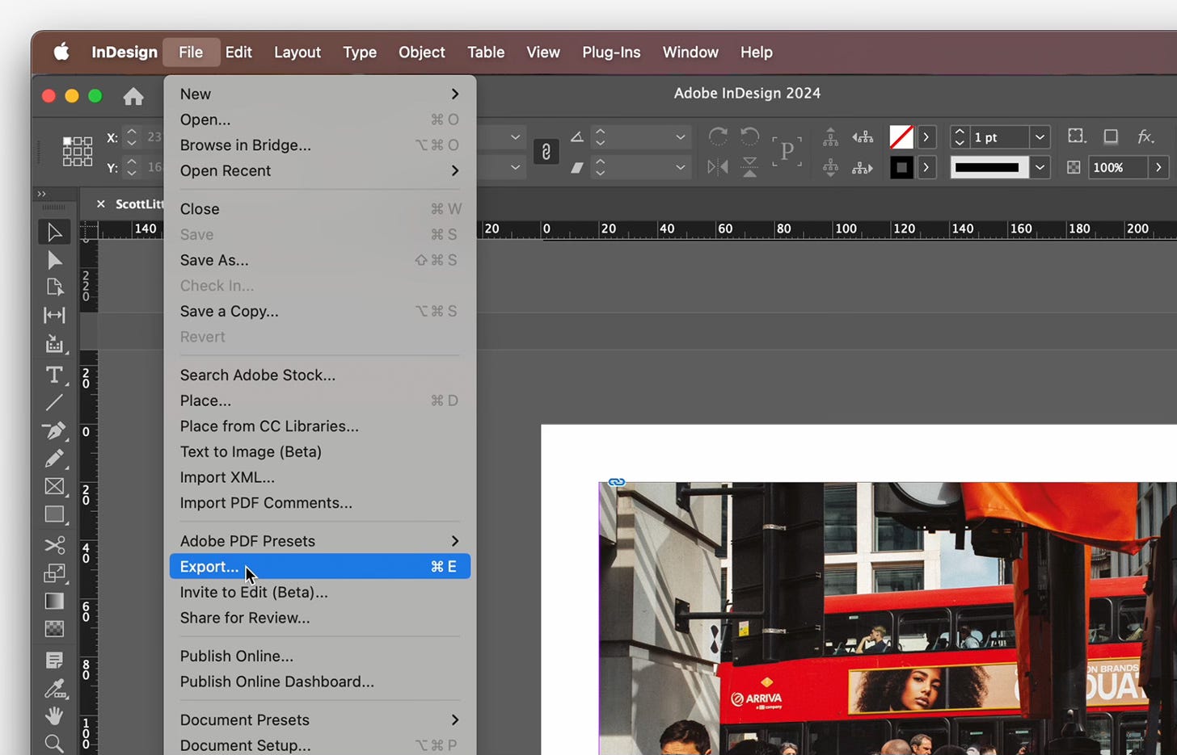
Task: Toggle the constrain proportions chain link
Action: pos(546,152)
